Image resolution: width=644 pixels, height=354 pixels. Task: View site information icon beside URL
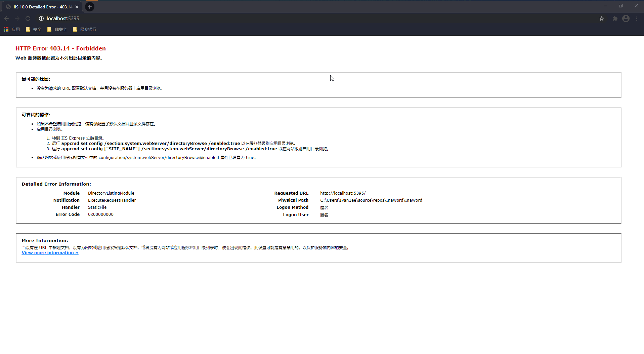click(x=41, y=18)
